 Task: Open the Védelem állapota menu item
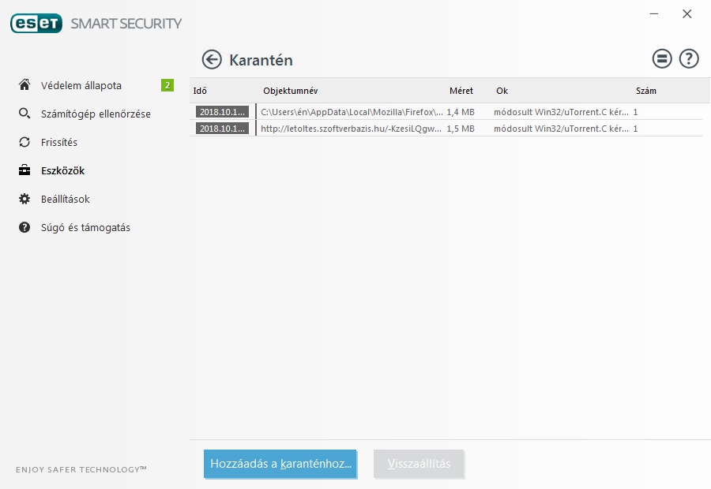point(81,85)
